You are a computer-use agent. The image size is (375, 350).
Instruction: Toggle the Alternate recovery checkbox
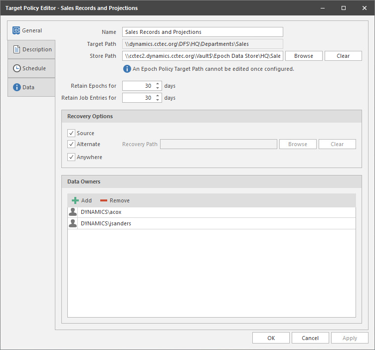(71, 144)
